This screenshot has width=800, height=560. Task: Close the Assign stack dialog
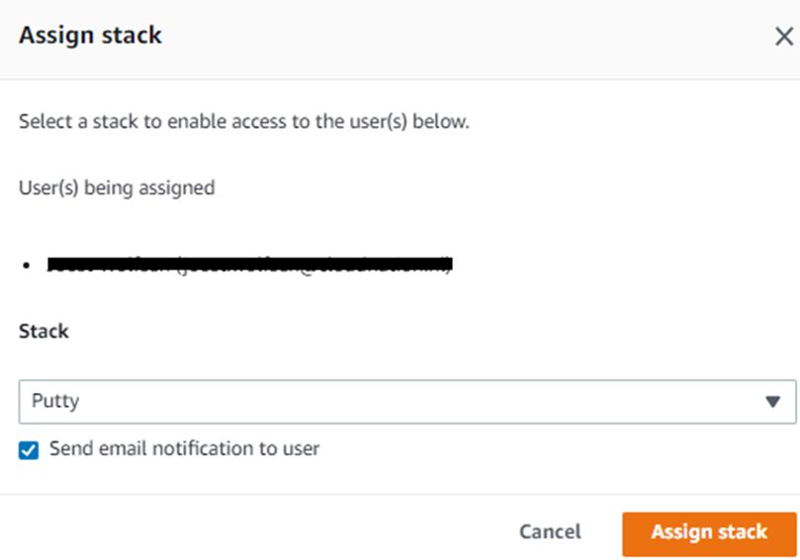pyautogui.click(x=783, y=38)
